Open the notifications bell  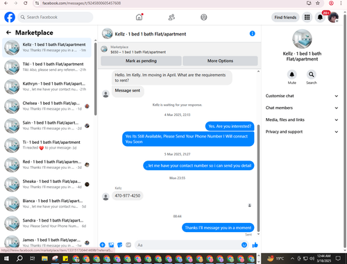click(320, 17)
